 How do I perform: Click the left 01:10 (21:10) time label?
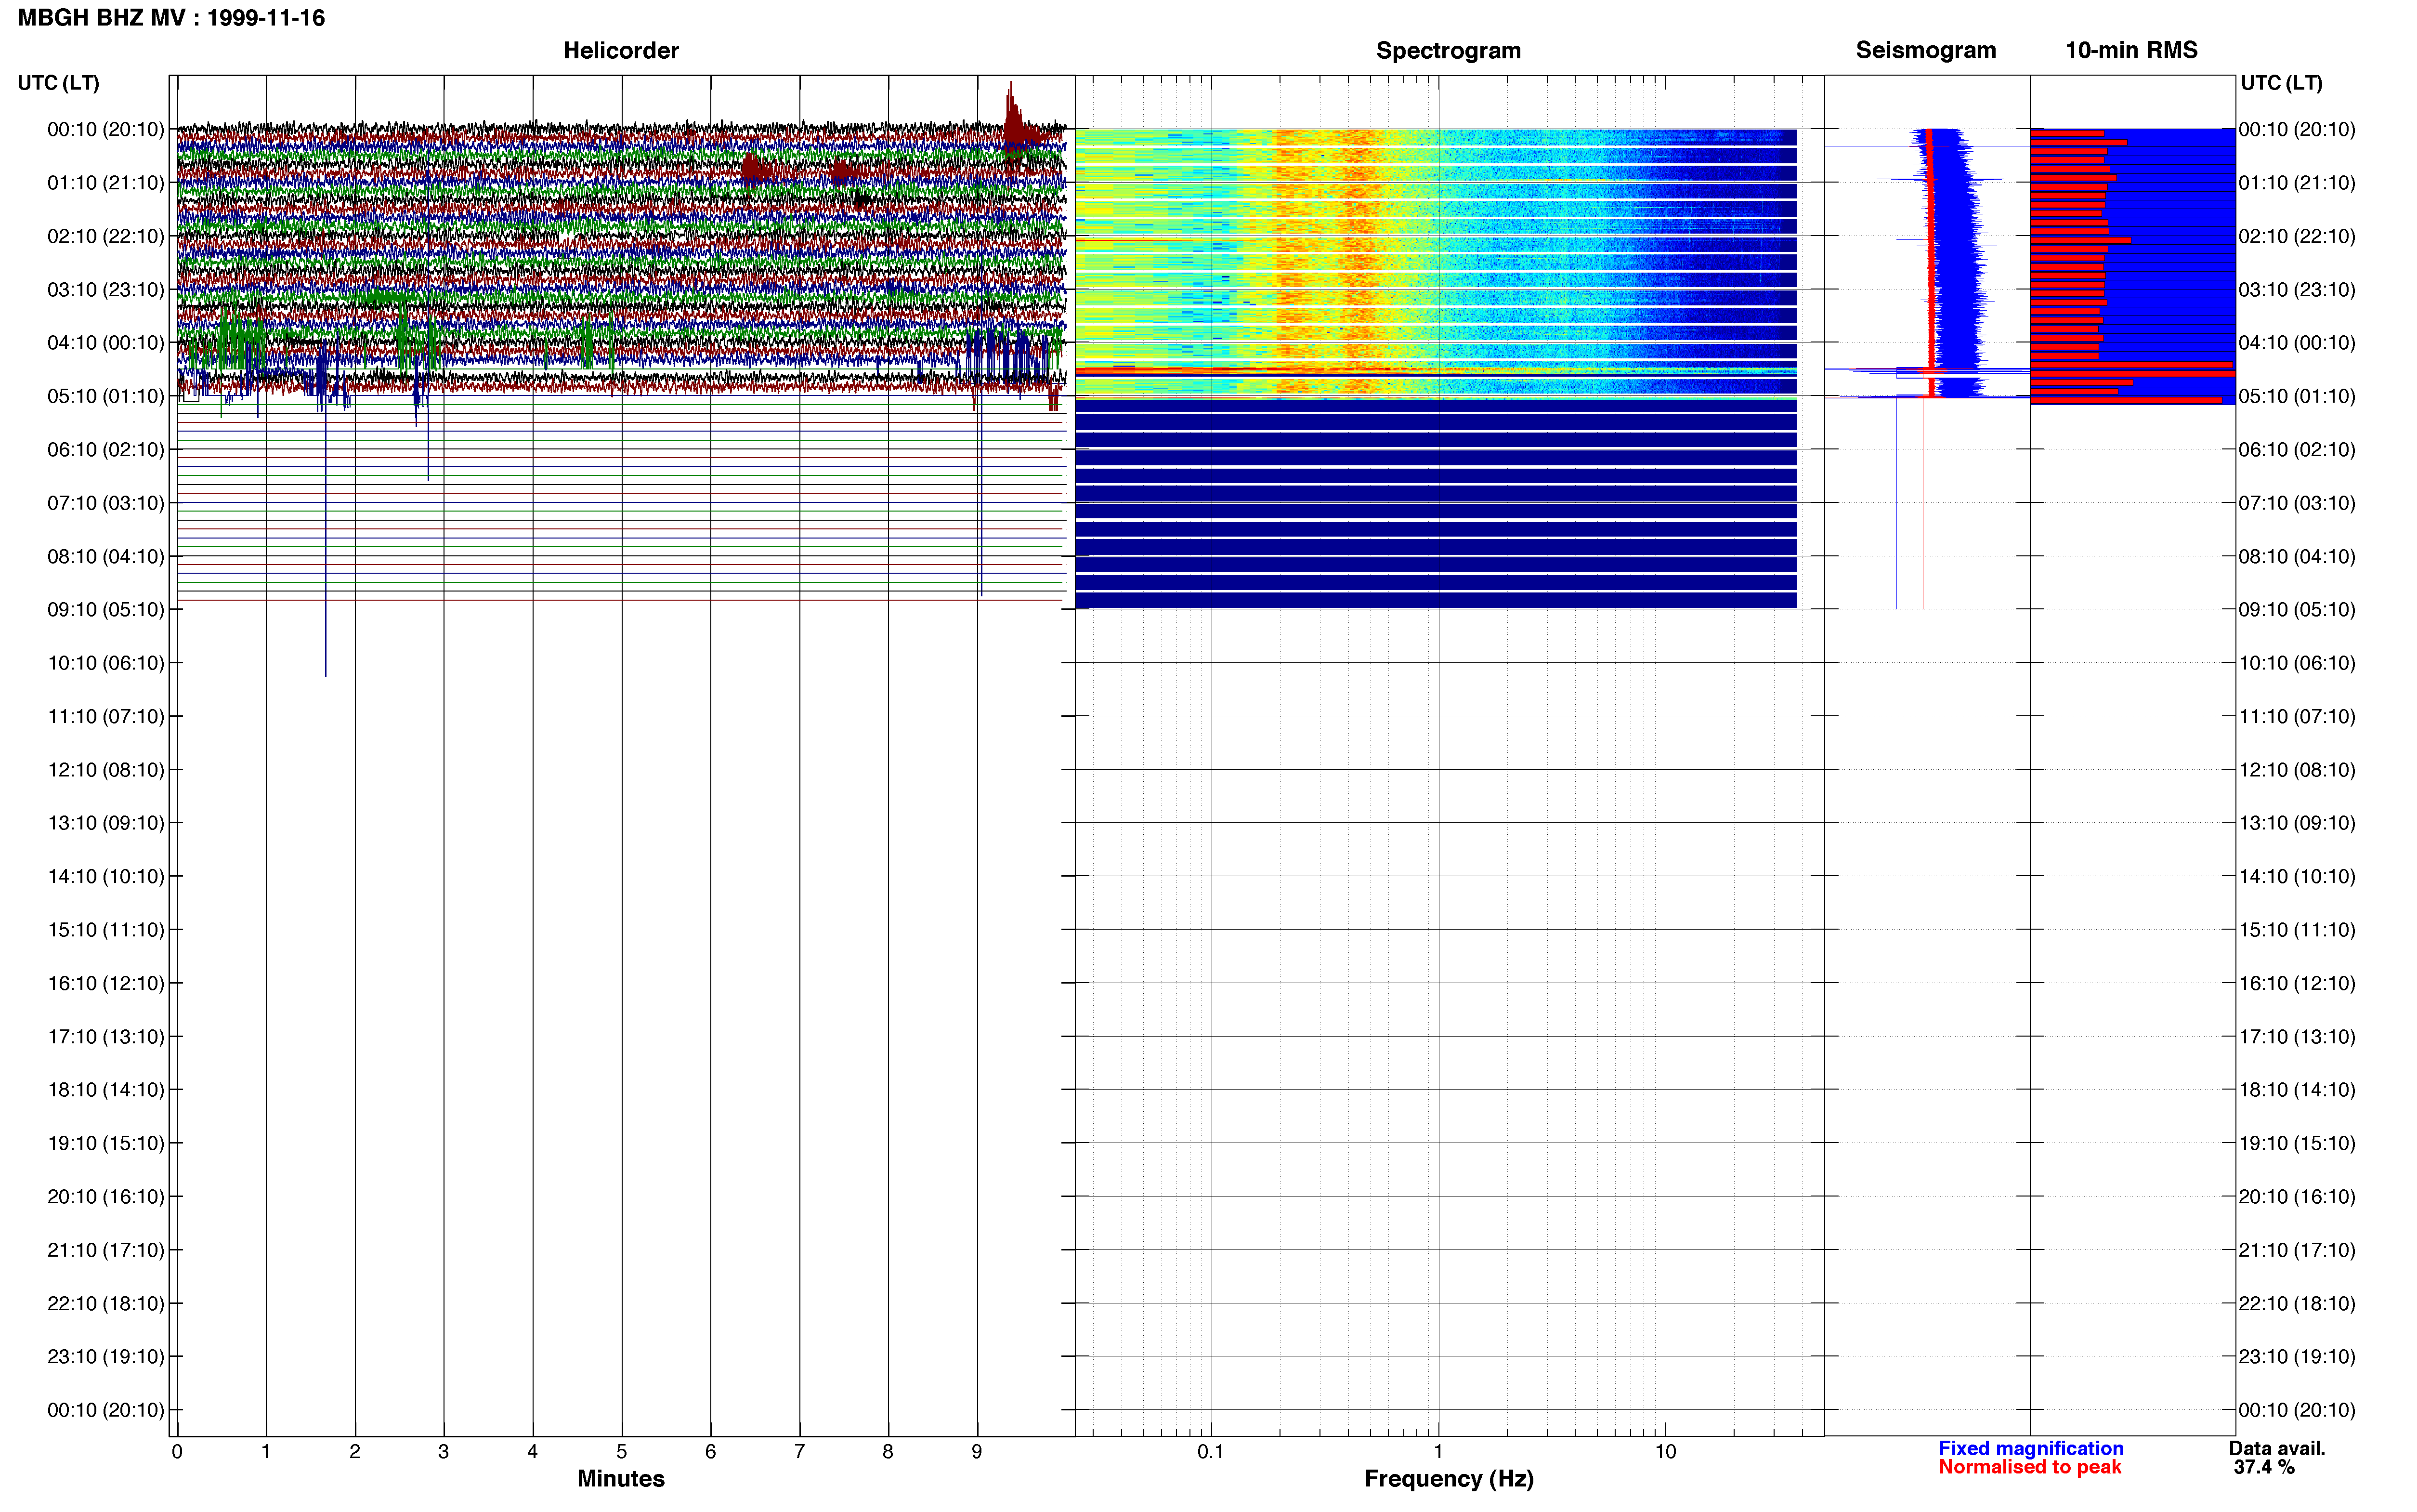click(x=106, y=183)
